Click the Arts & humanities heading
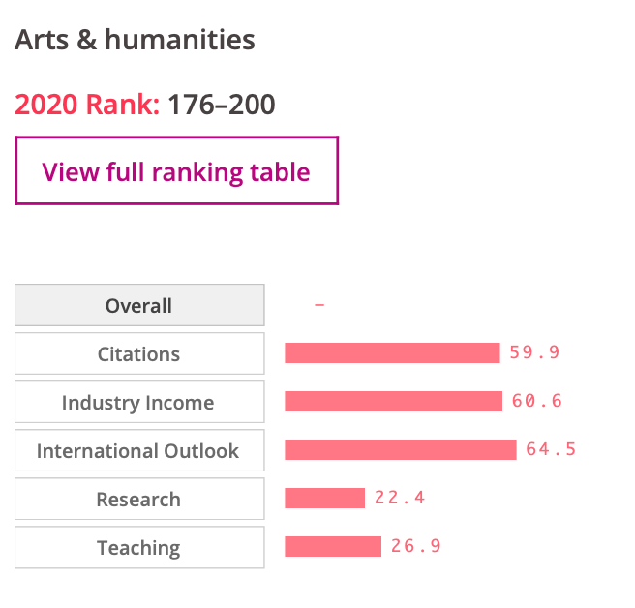 tap(135, 40)
